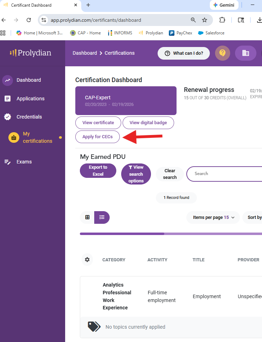The height and width of the screenshot is (342, 262).
Task: Open Dashboard in the sidebar
Action: pos(28,80)
